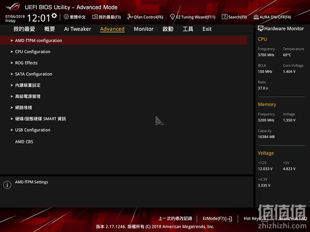Click the globe language icon
The width and height of the screenshot is (310, 232).
tap(66, 17)
